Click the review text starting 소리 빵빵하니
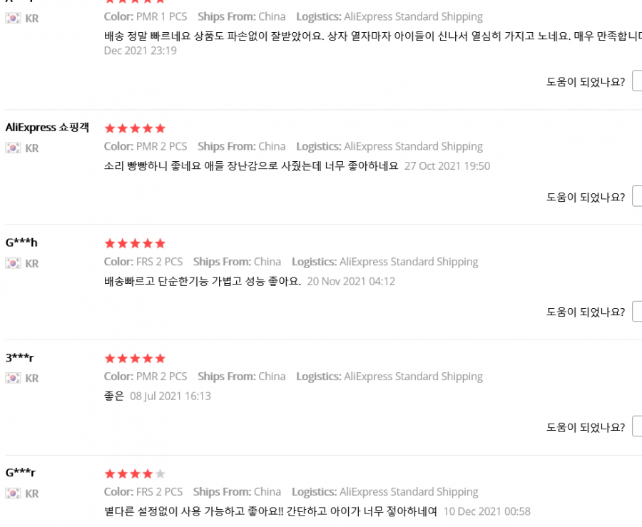 tap(251, 165)
